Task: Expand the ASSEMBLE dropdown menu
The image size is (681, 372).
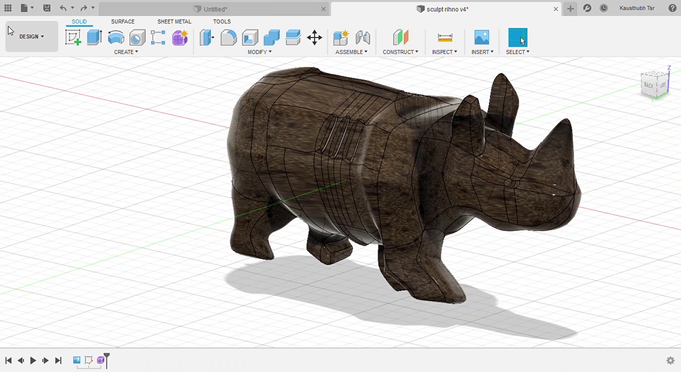Action: [x=351, y=52]
